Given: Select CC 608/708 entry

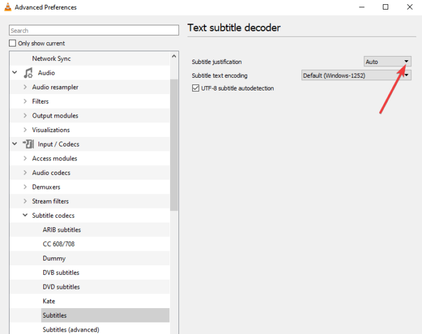Looking at the screenshot, I should (x=58, y=244).
